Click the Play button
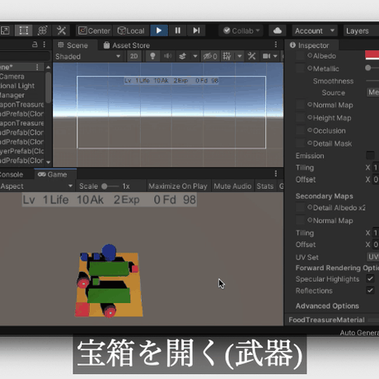Screen dimensions: 379x379 pyautogui.click(x=159, y=30)
